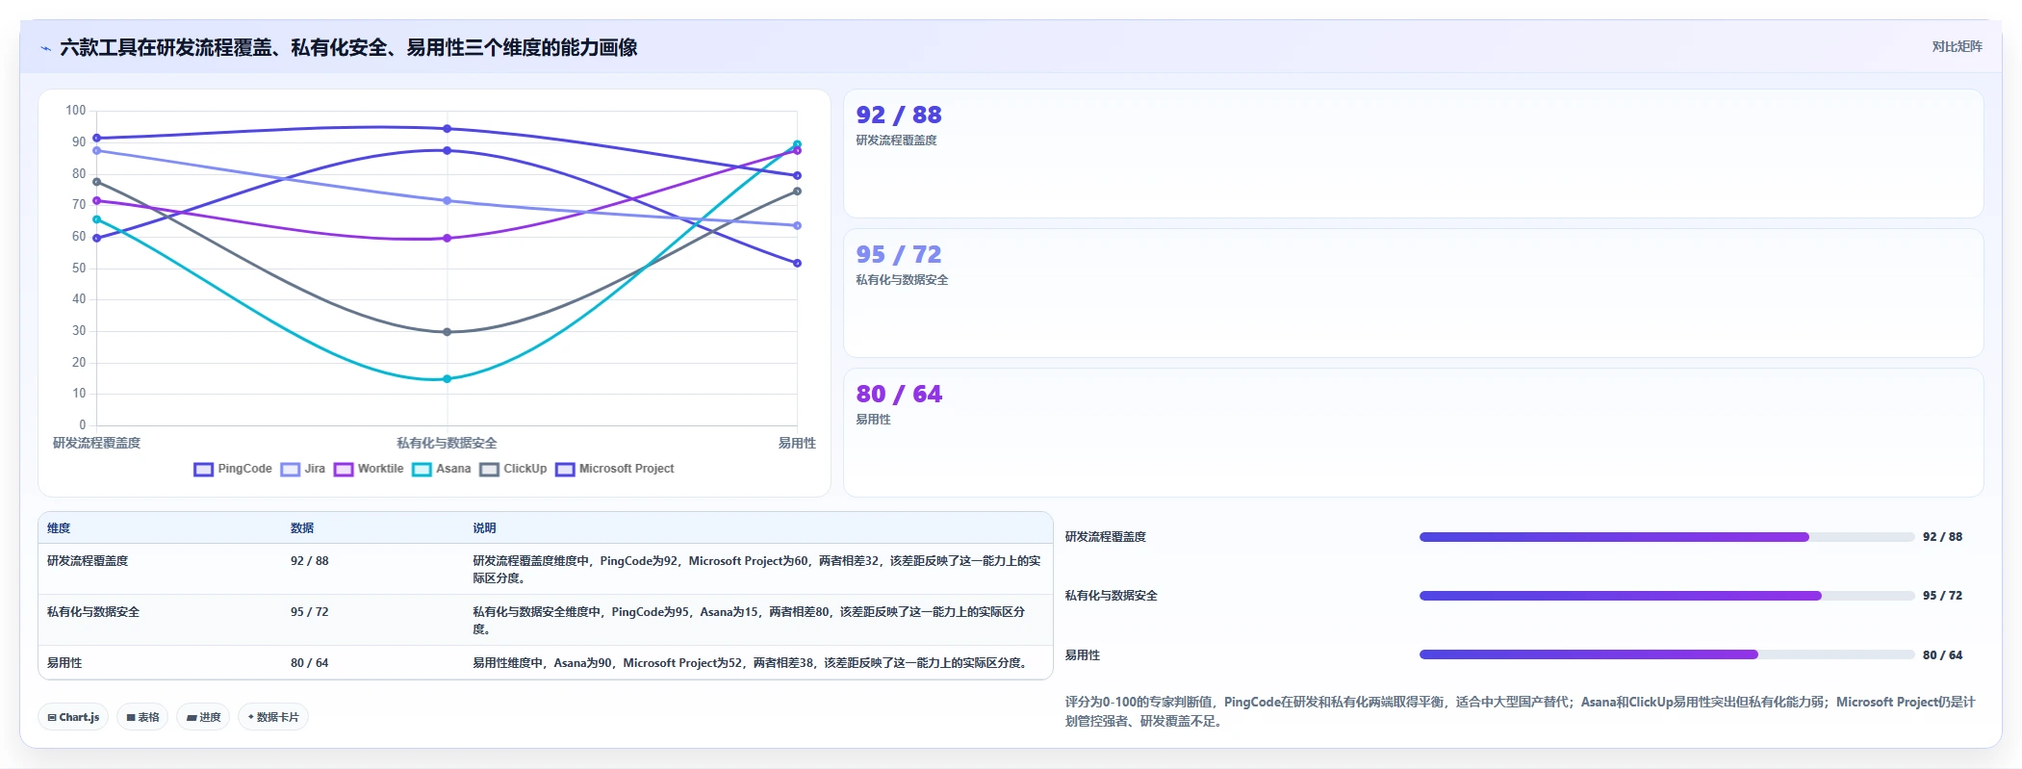This screenshot has width=2022, height=769.
Task: Click the title 六款工具在研发流程覆盖…能力画像
Action: pos(348,48)
